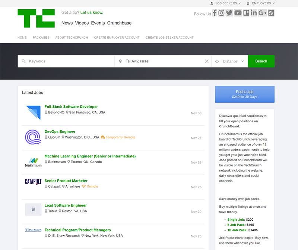Open the Senior Product Marketer job

tap(66, 181)
